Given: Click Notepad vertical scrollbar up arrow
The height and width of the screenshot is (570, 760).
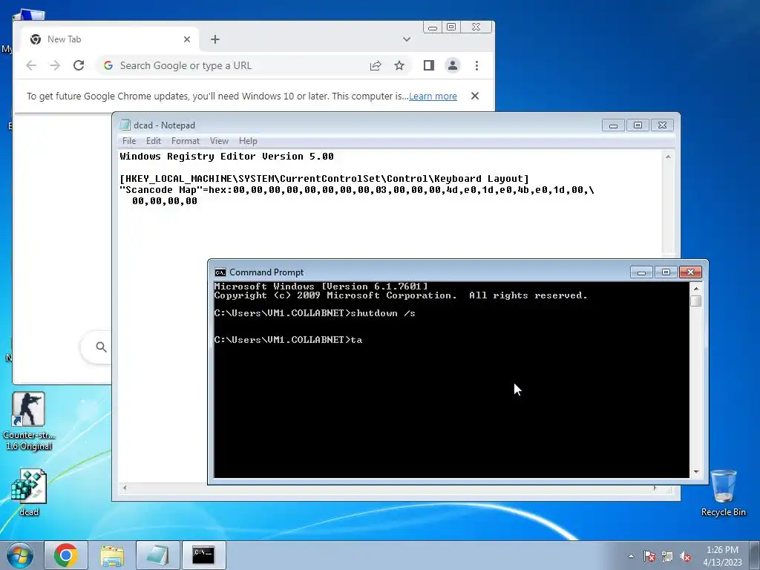Looking at the screenshot, I should pos(668,157).
